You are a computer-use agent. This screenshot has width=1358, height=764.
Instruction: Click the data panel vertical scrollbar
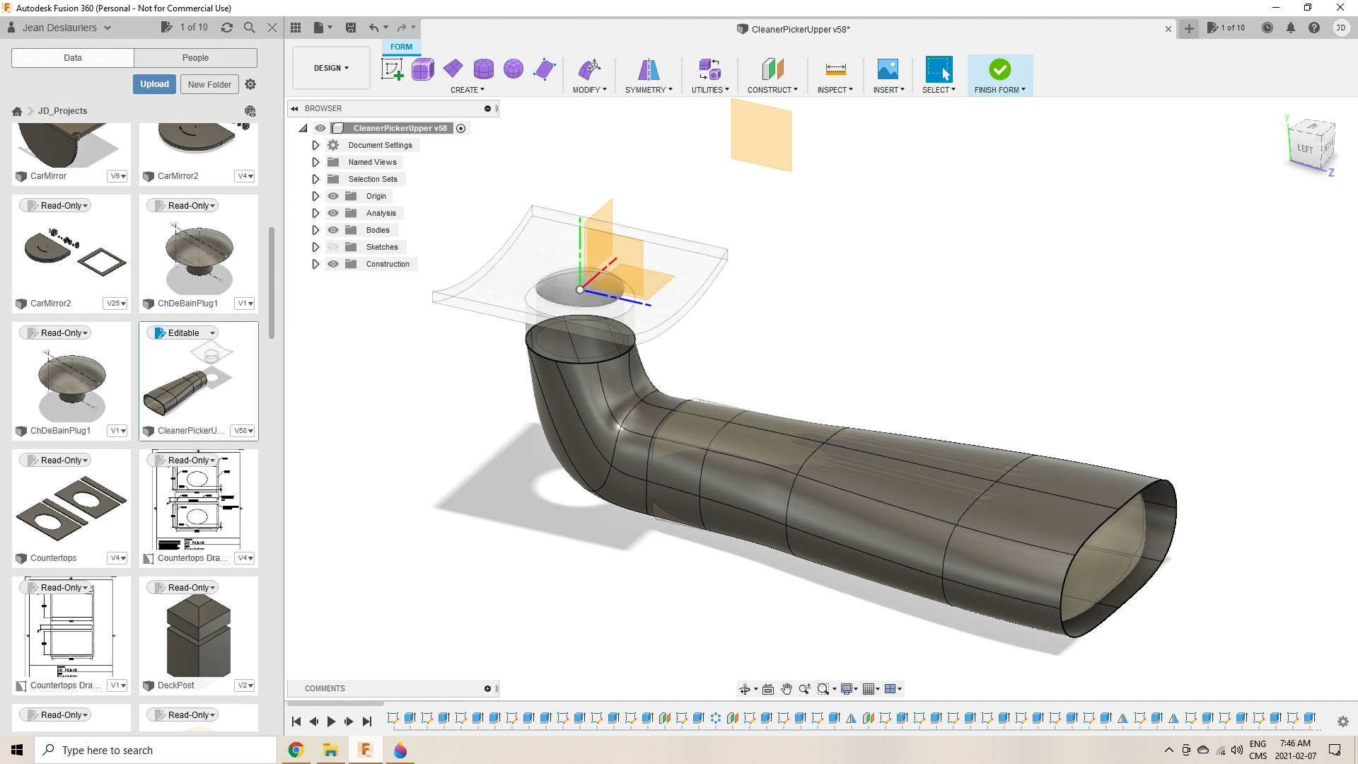click(x=272, y=283)
